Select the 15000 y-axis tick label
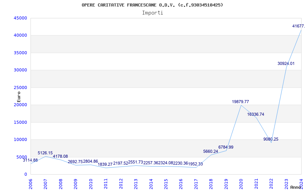This screenshot has width=305, height=191. click(x=21, y=122)
